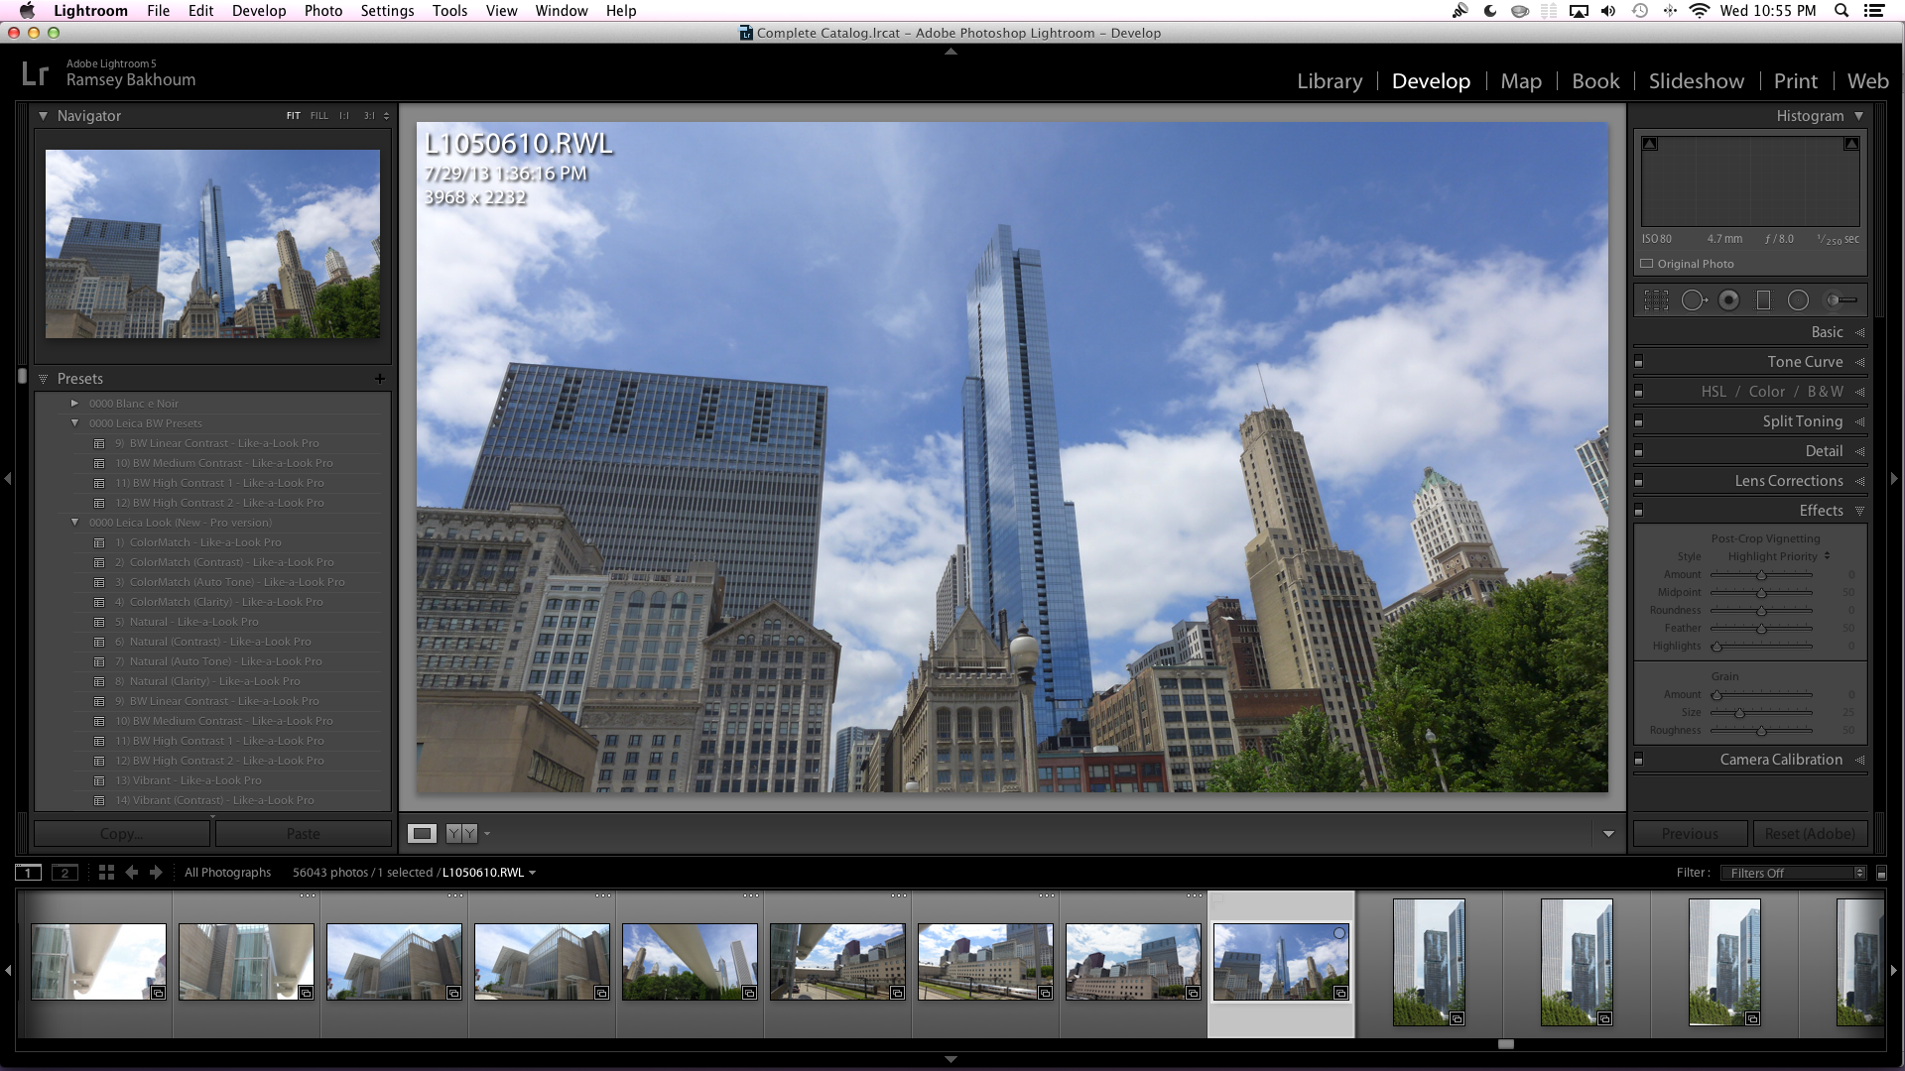Toggle the Navigator panel visibility

[44, 115]
